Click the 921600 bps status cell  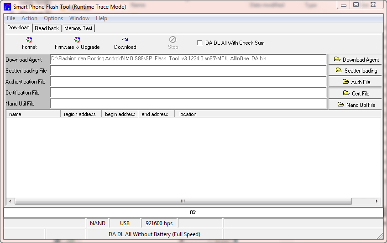tap(159, 223)
